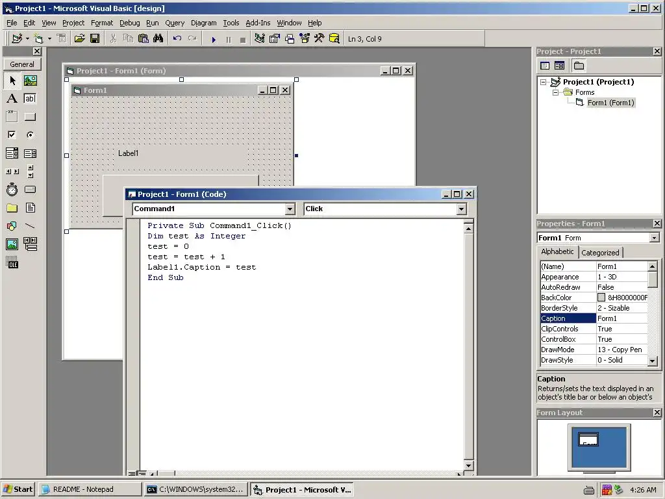Open Properties Window from the toolbar
The width and height of the screenshot is (665, 499).
click(275, 38)
